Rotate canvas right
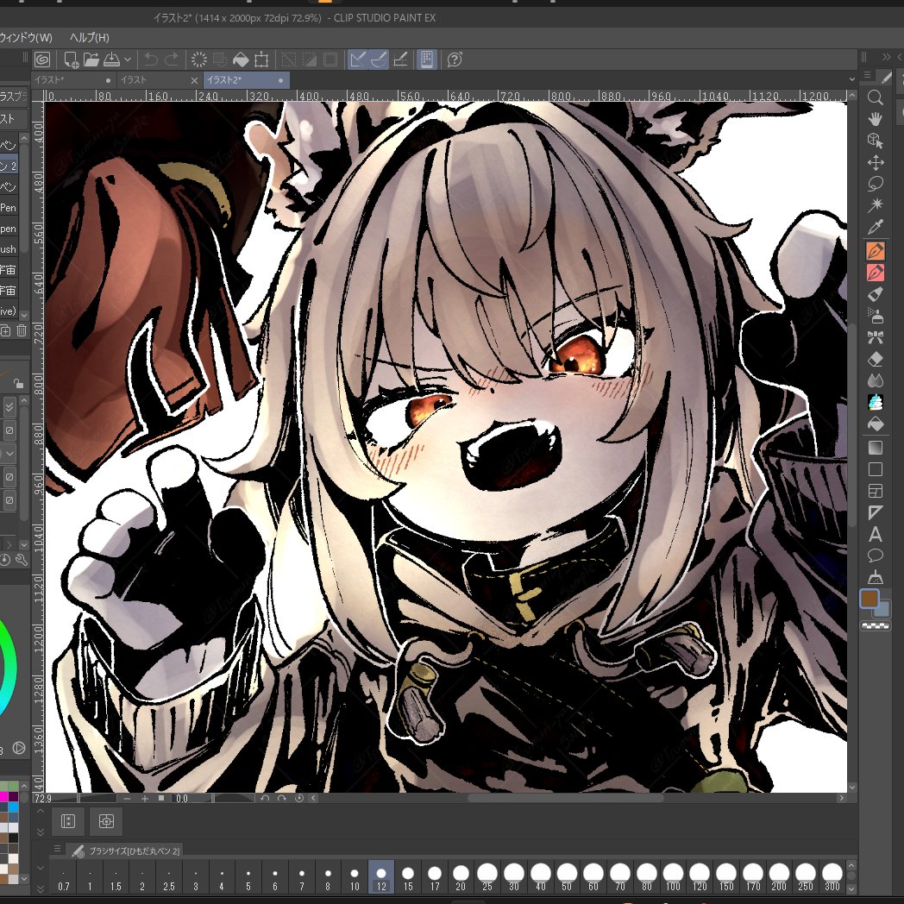The width and height of the screenshot is (904, 904). (x=281, y=799)
